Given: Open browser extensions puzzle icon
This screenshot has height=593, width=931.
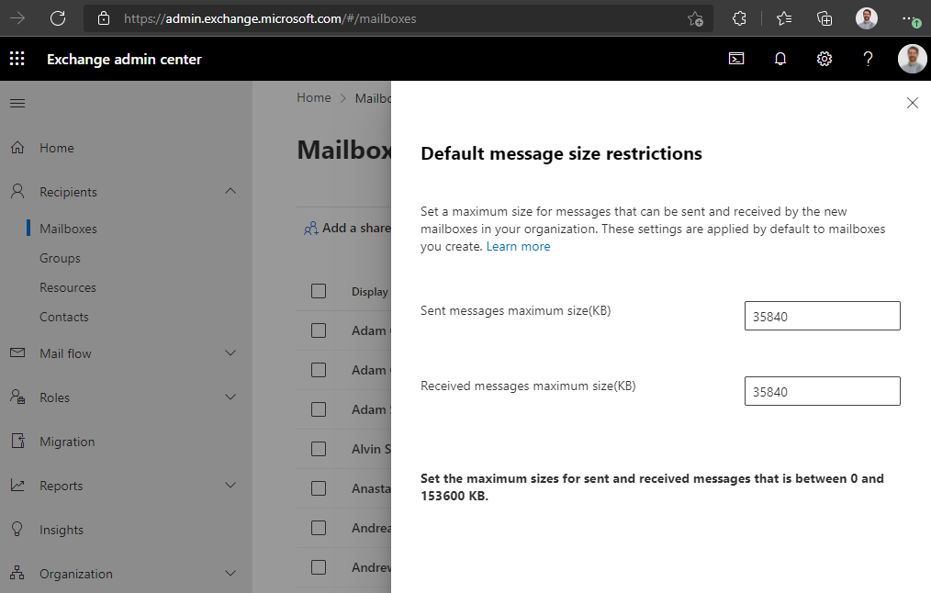Looking at the screenshot, I should tap(739, 18).
